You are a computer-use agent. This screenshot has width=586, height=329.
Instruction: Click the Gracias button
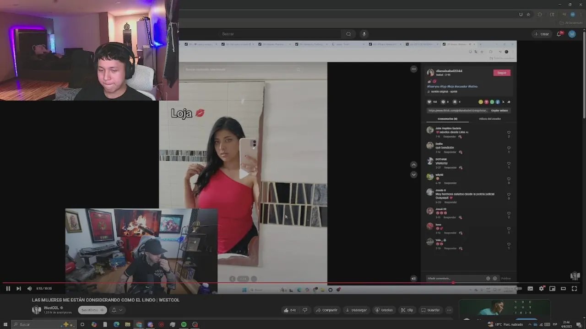click(x=384, y=310)
